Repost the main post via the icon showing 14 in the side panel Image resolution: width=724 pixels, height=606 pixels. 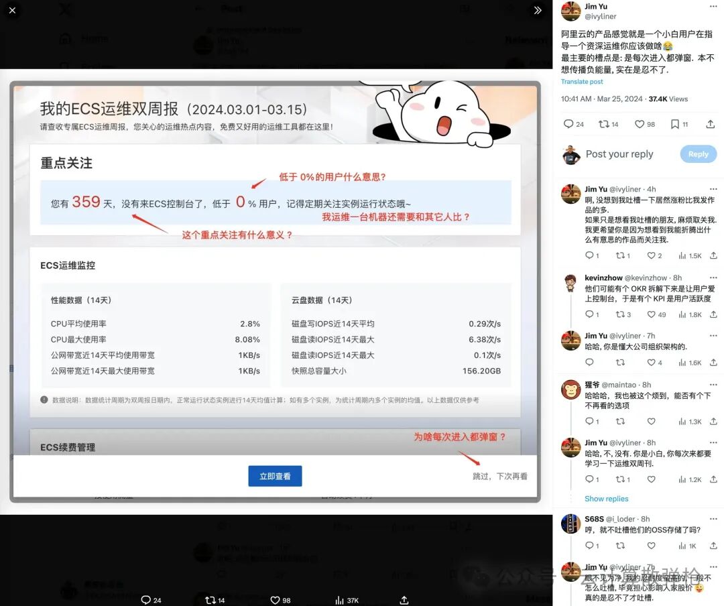point(608,124)
